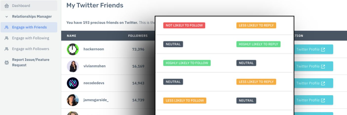The width and height of the screenshot is (347, 115).
Task: Go to Engage with Followers menu item
Action: coord(30,49)
